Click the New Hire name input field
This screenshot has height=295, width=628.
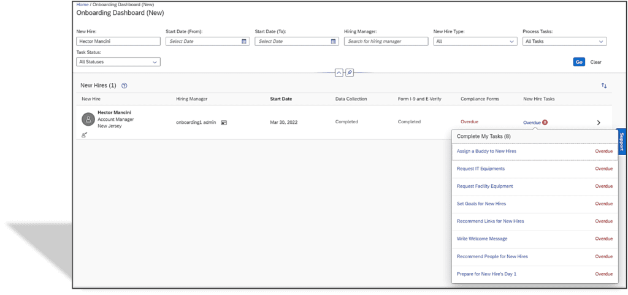118,41
